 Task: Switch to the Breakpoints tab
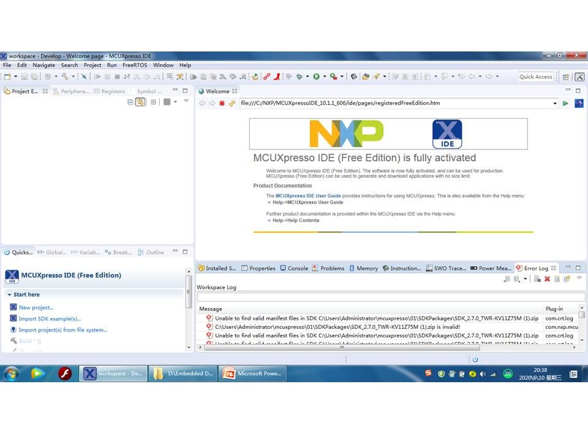point(118,252)
